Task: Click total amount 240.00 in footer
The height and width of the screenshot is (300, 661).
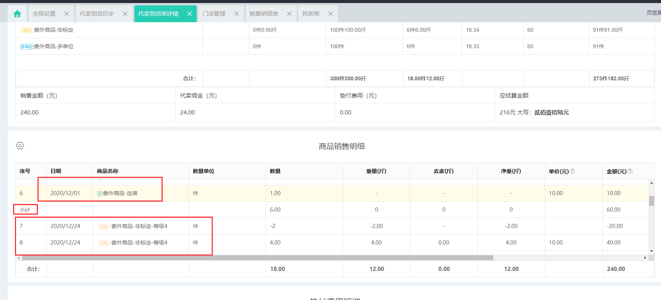Action: tap(616, 269)
